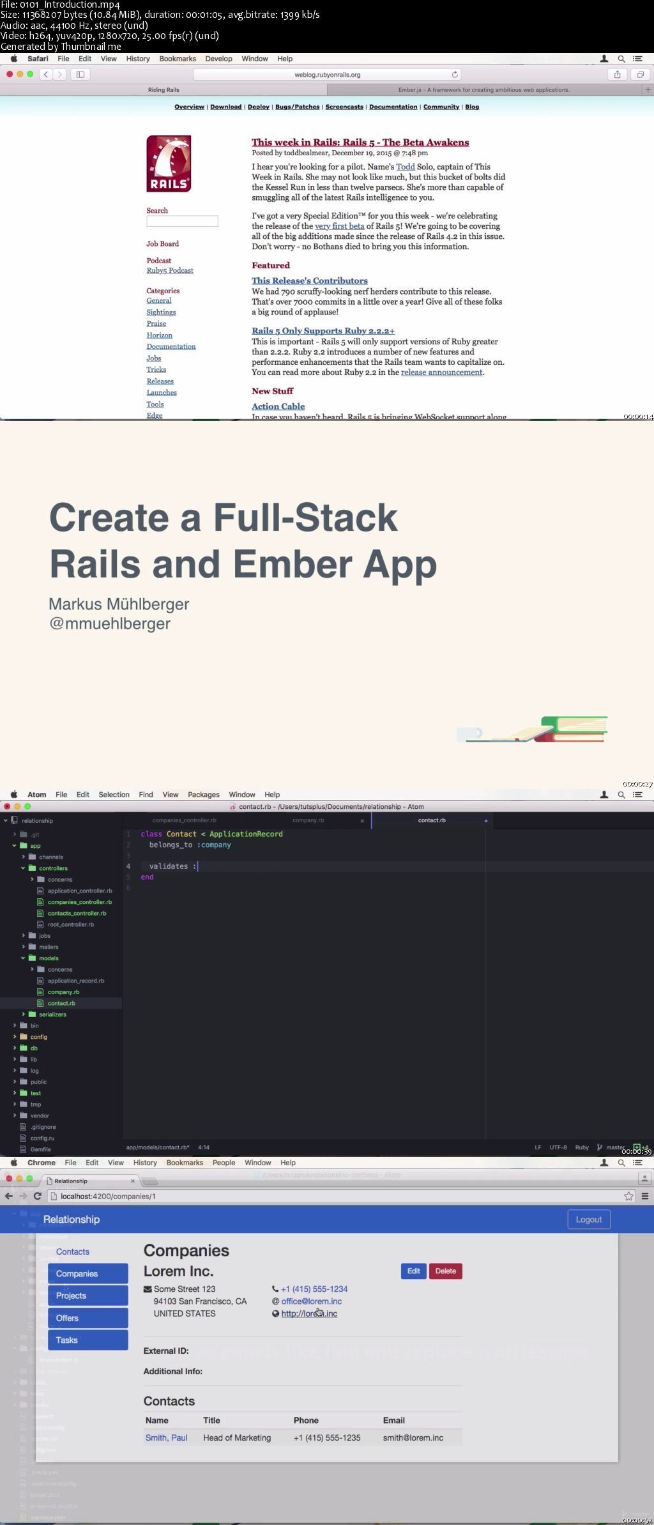Image resolution: width=654 pixels, height=1525 pixels.
Task: Expand the serializers folder in Atom
Action: tap(23, 1015)
